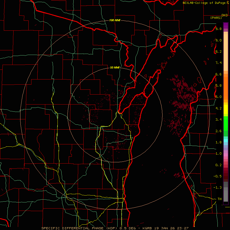Click the 3.4 legend value

pos(218,119)
